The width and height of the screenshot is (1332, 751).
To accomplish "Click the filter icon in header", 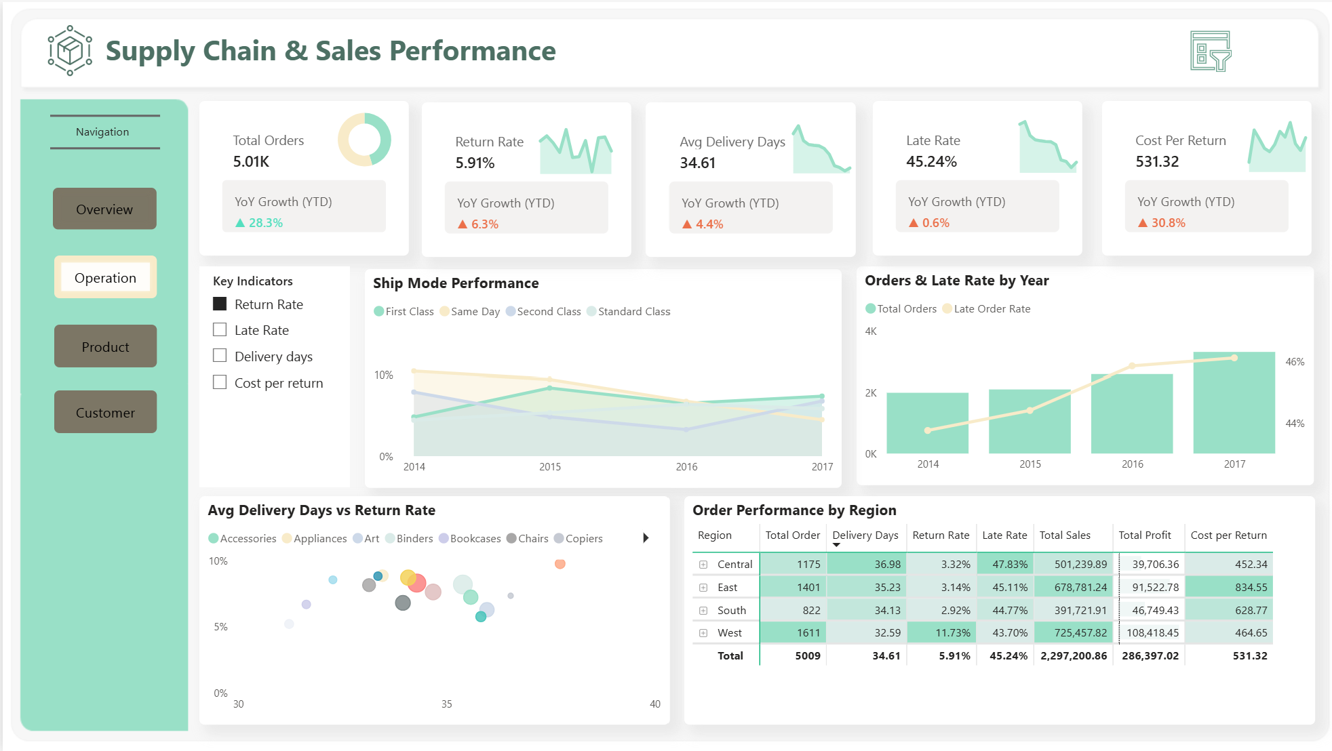I will [x=1211, y=51].
